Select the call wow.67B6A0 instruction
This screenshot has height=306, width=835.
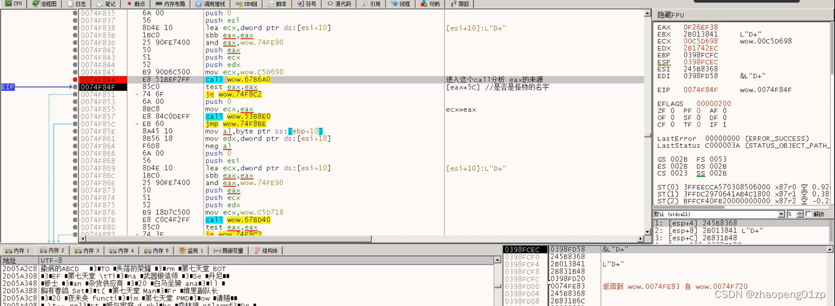coord(238,79)
